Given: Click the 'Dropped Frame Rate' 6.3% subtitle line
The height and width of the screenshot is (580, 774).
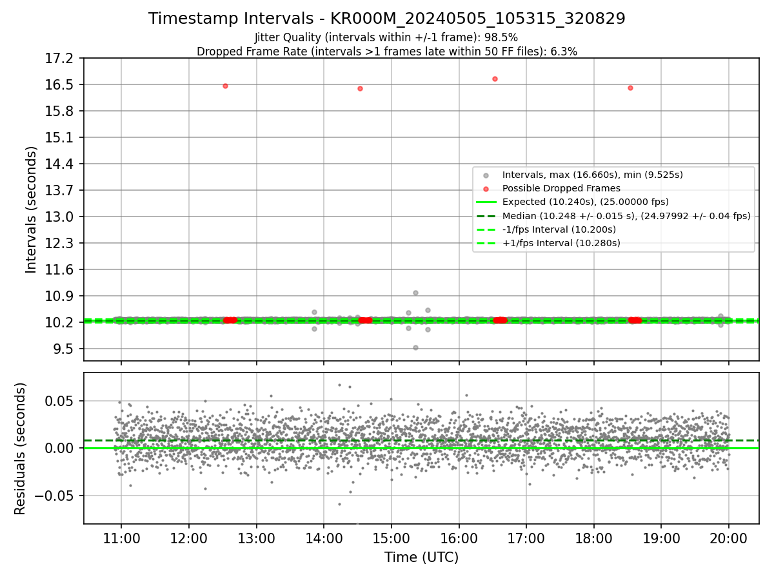Looking at the screenshot, I should point(387,52).
